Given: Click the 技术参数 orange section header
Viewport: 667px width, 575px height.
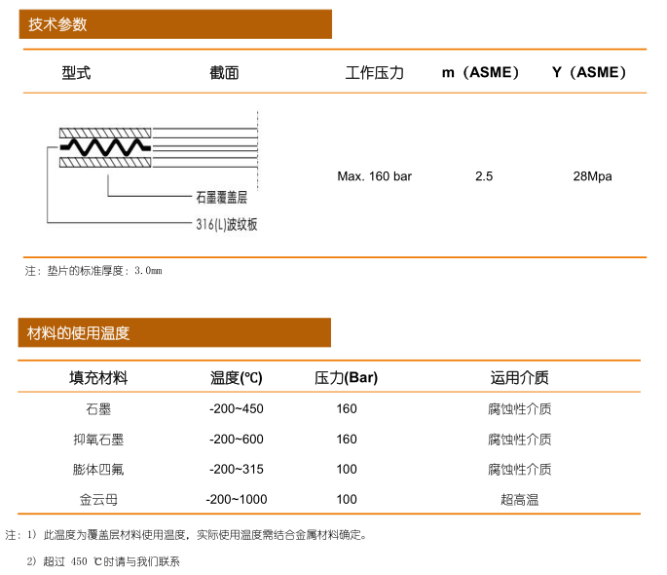Looking at the screenshot, I should [x=175, y=24].
